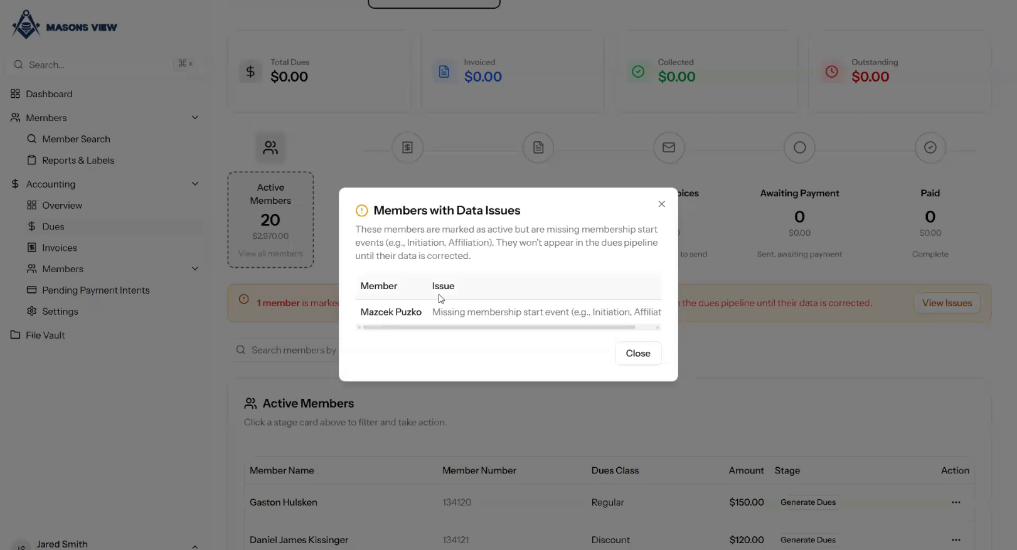Click the Active Members people stage icon
Screen dimensions: 1017x550
pos(270,148)
